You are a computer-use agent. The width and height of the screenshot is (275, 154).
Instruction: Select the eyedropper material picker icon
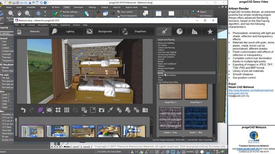coord(110,110)
